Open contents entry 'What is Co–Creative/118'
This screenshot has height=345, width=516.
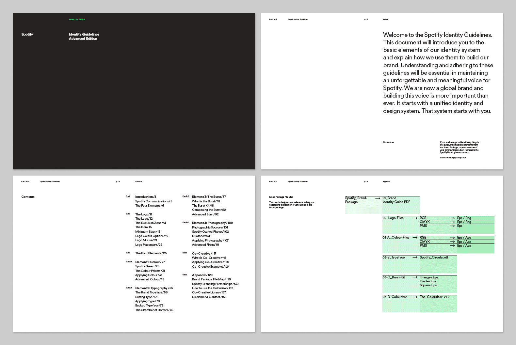pyautogui.click(x=209, y=258)
